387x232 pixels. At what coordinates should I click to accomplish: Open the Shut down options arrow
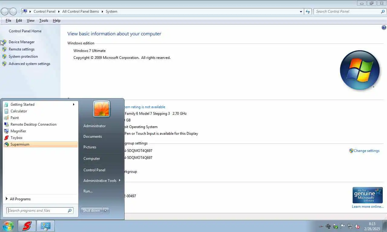tap(106, 211)
